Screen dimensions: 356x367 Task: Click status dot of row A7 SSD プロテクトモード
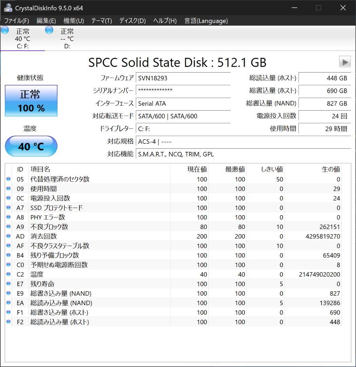[x=8, y=207]
